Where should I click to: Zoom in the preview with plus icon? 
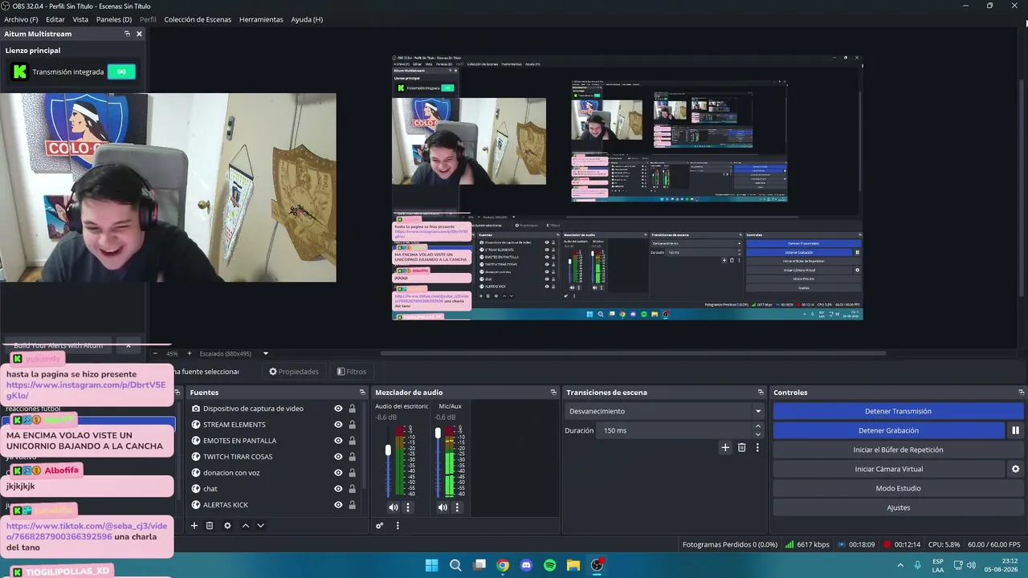(190, 353)
